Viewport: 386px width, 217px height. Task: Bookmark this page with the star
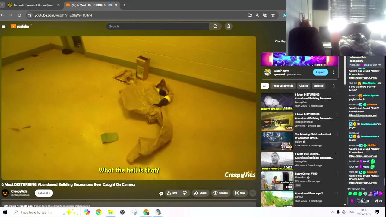coord(273,15)
